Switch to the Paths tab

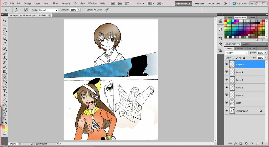252,49
